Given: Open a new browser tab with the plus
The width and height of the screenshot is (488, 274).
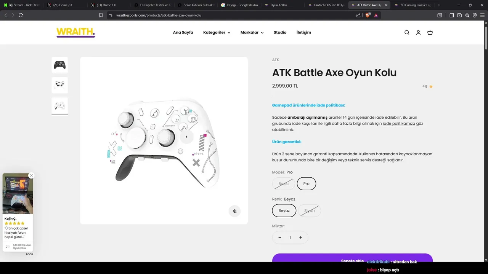Looking at the screenshot, I should (x=439, y=5).
